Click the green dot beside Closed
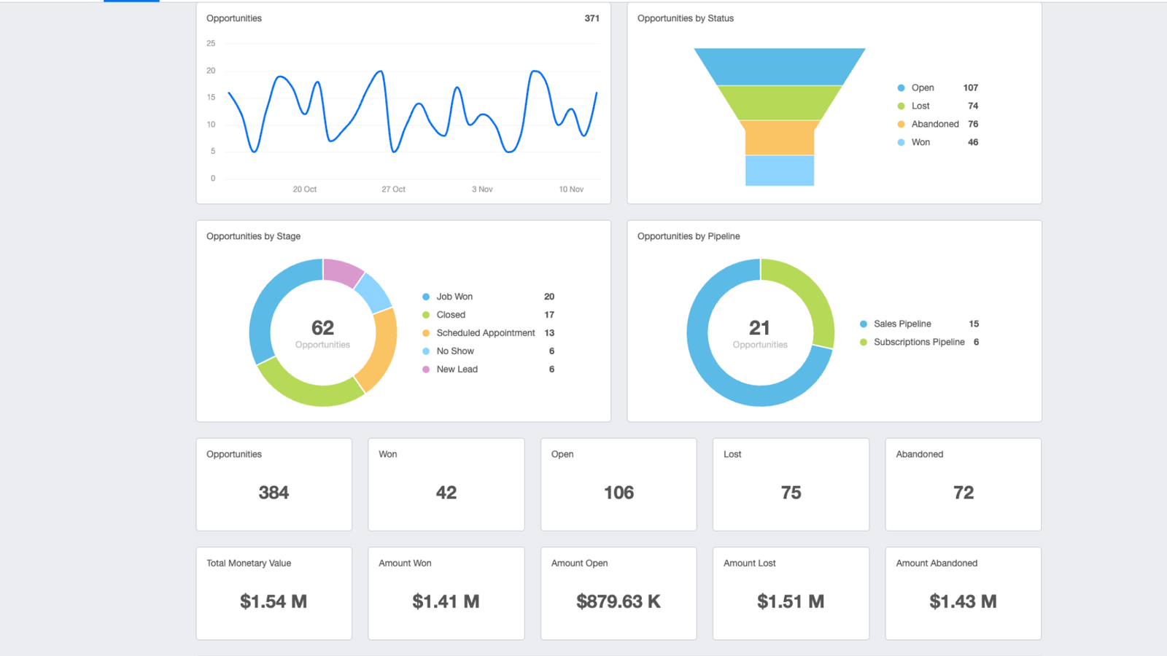 (x=426, y=315)
